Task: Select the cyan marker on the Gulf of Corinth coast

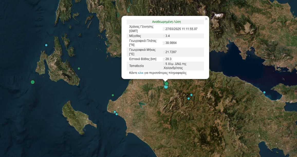Action: tap(264, 92)
